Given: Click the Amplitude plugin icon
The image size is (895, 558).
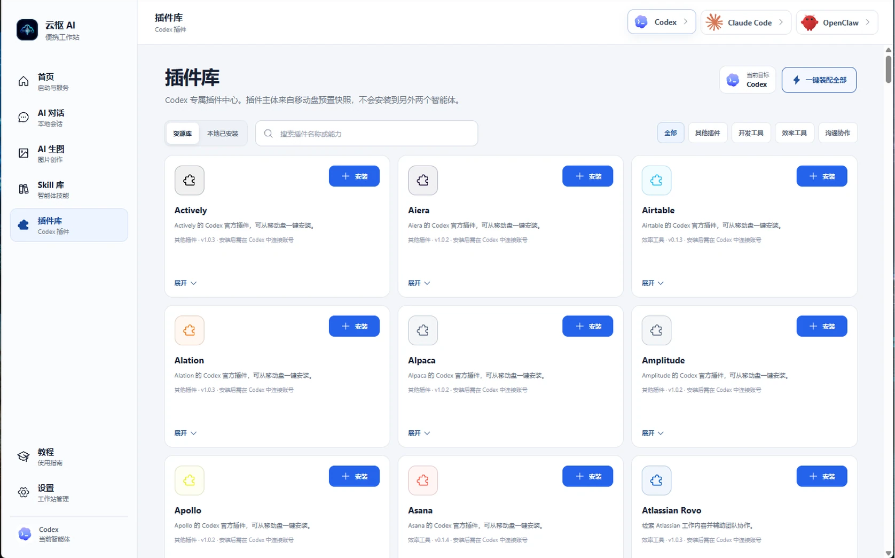Looking at the screenshot, I should [x=656, y=330].
